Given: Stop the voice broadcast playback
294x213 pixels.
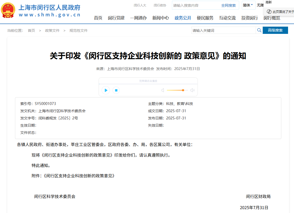Looking at the screenshot, I should tap(116, 90).
